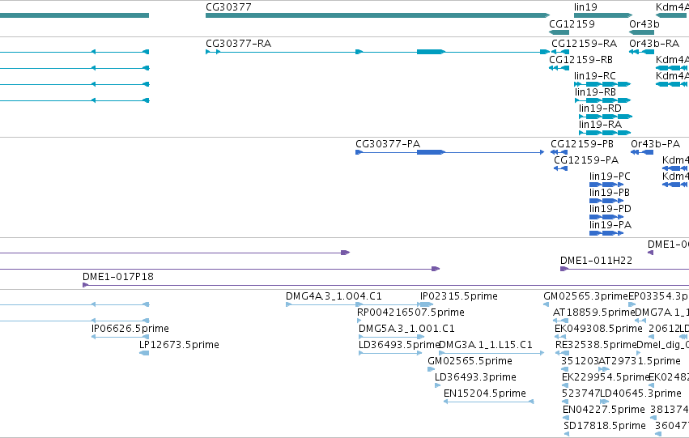Click the DMG3A.1_1.L15.C1 EST feature
The height and width of the screenshot is (438, 689).
click(x=491, y=353)
